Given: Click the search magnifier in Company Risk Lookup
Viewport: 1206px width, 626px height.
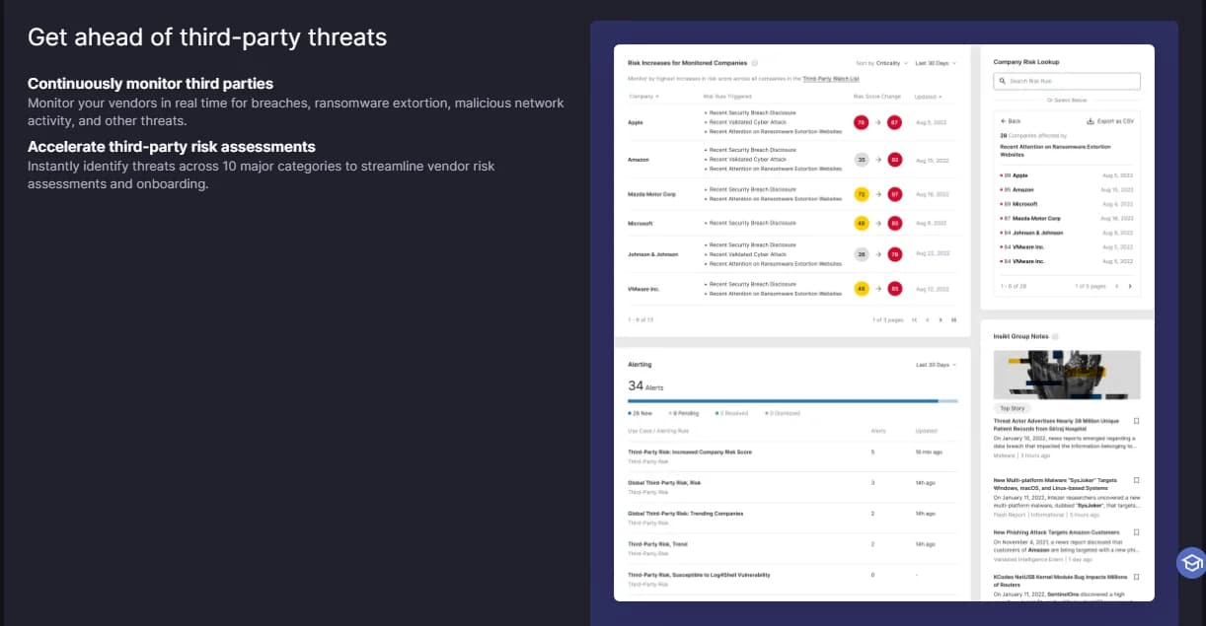Looking at the screenshot, I should (1003, 82).
